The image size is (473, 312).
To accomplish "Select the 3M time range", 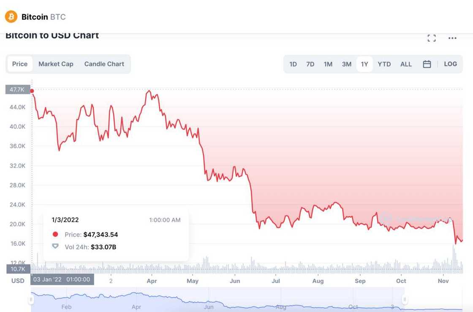I will [347, 64].
